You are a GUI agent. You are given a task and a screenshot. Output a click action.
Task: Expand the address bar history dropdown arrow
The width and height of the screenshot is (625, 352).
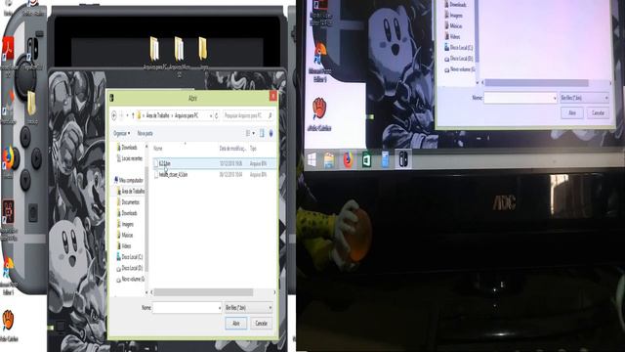click(211, 115)
